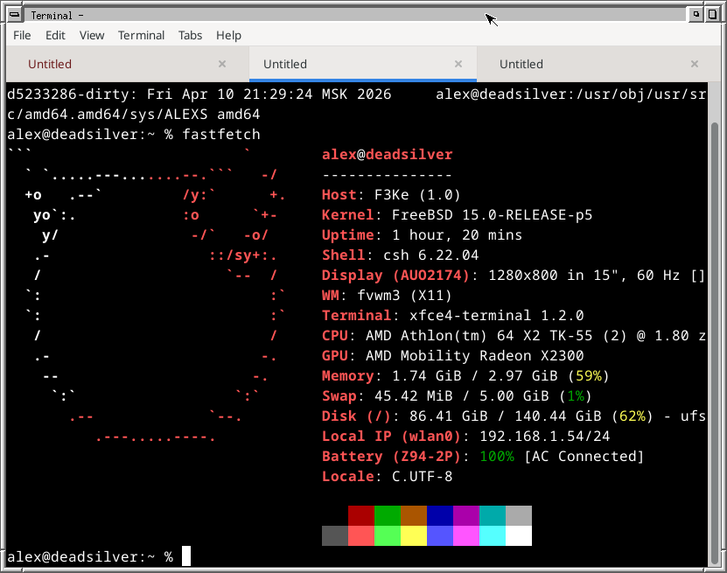Click the dark blue color block
This screenshot has width=727, height=573.
point(440,515)
